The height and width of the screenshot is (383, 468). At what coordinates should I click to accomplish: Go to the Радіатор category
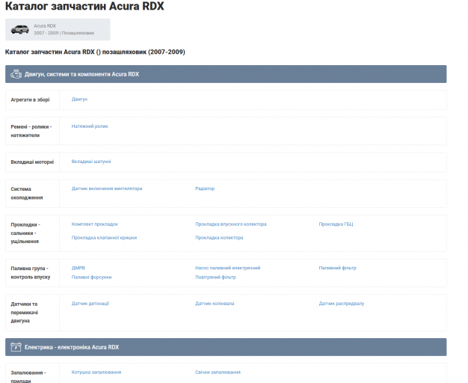pyautogui.click(x=205, y=189)
